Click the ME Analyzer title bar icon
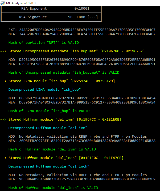Viewport: 160px width, 191px height. pyautogui.click(x=3, y=3)
